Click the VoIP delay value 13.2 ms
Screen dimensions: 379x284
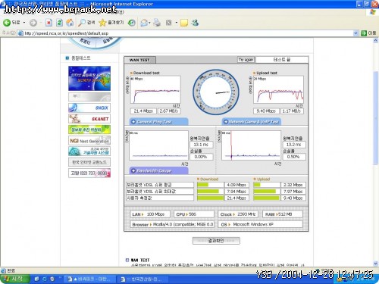[294, 145]
